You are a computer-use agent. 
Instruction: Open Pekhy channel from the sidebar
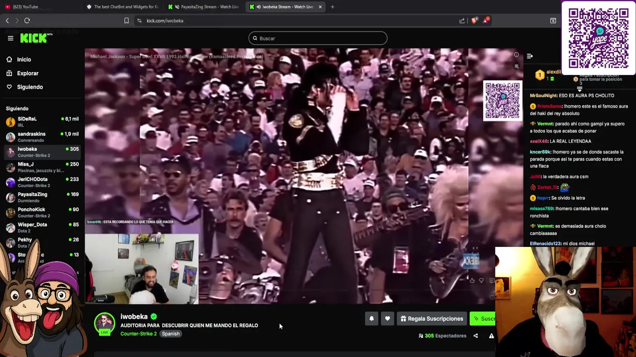click(42, 242)
